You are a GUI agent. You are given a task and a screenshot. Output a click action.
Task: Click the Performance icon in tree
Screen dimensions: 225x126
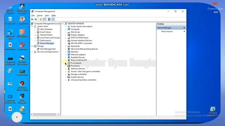coord(38,41)
